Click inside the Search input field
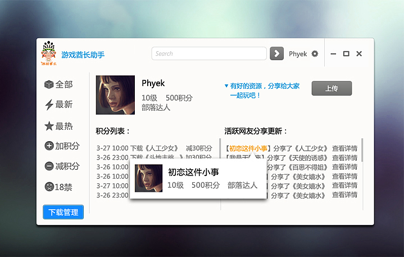Viewport: 404px width, 257px height. [209, 53]
